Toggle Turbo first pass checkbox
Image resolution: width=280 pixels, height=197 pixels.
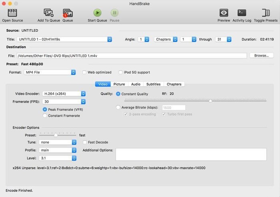164,114
